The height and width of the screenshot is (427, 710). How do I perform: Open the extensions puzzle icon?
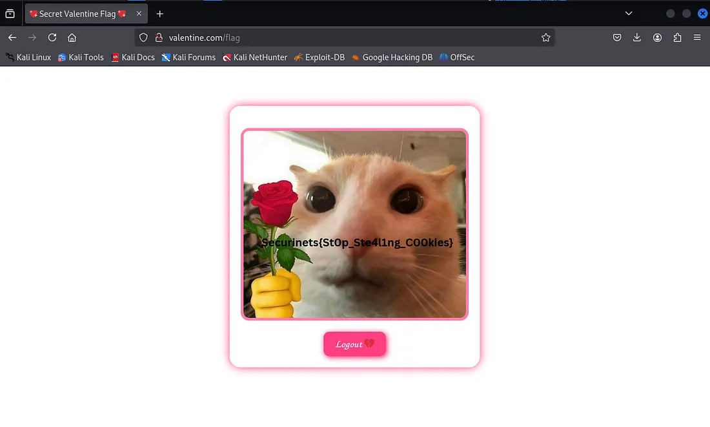point(677,37)
